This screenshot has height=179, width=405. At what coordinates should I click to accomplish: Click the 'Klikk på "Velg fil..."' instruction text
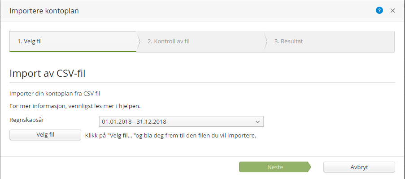[170, 135]
